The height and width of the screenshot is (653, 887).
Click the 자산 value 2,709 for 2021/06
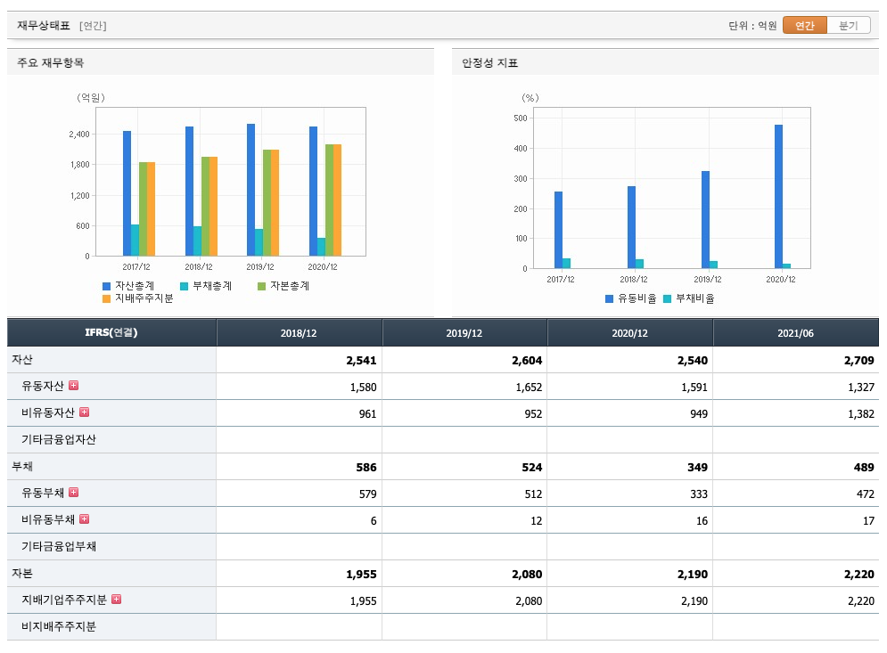pos(858,360)
